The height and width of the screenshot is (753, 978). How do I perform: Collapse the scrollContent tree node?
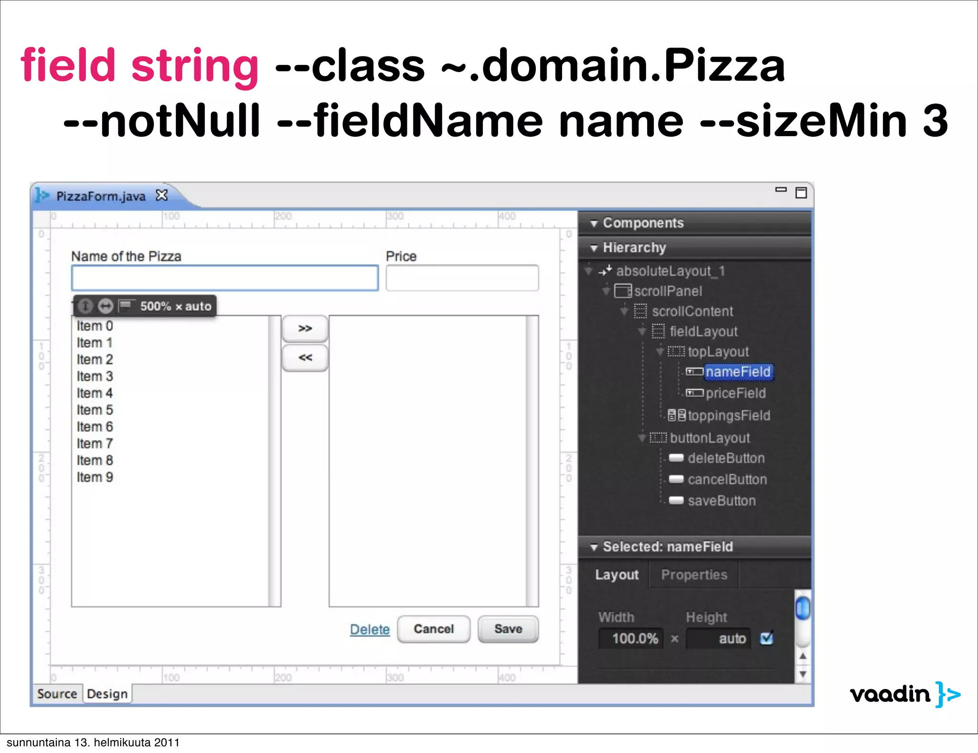tap(624, 311)
